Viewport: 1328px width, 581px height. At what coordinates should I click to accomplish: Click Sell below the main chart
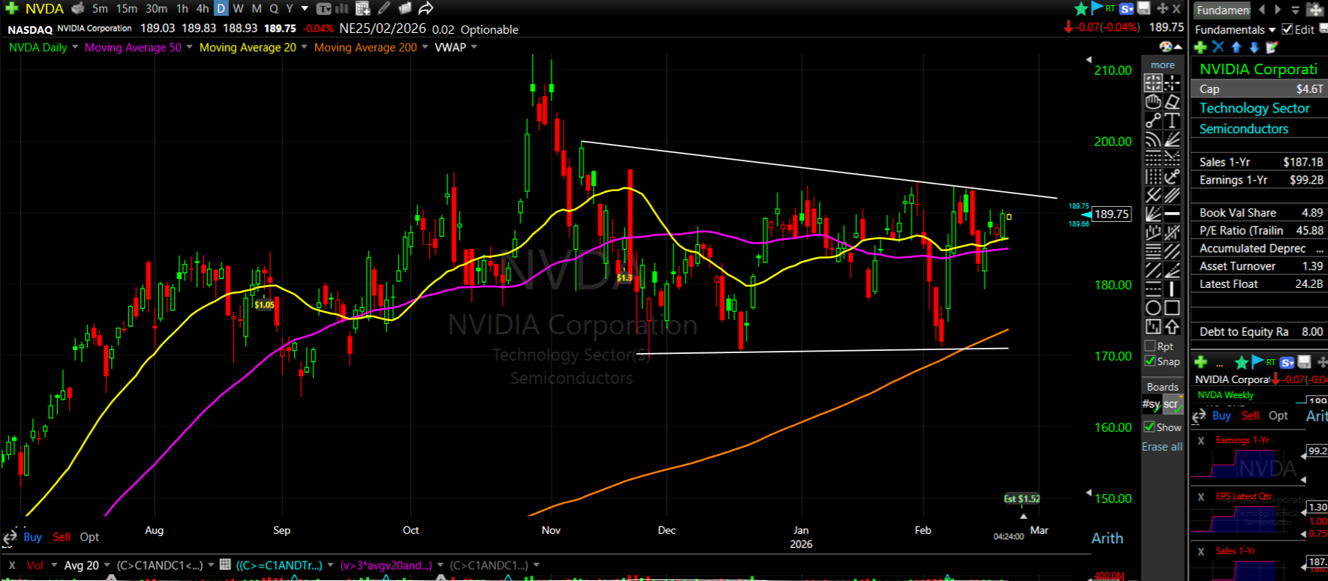tap(61, 537)
